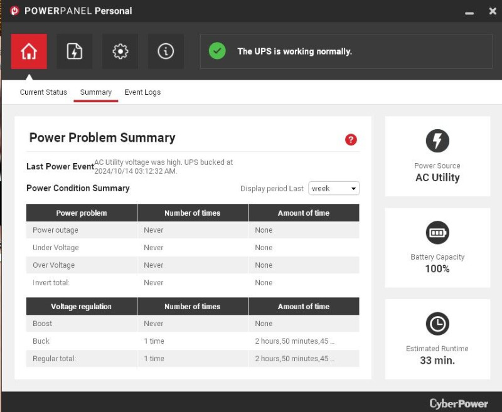
Task: Click the 'Power Problem Summary' heading
Action: click(102, 138)
